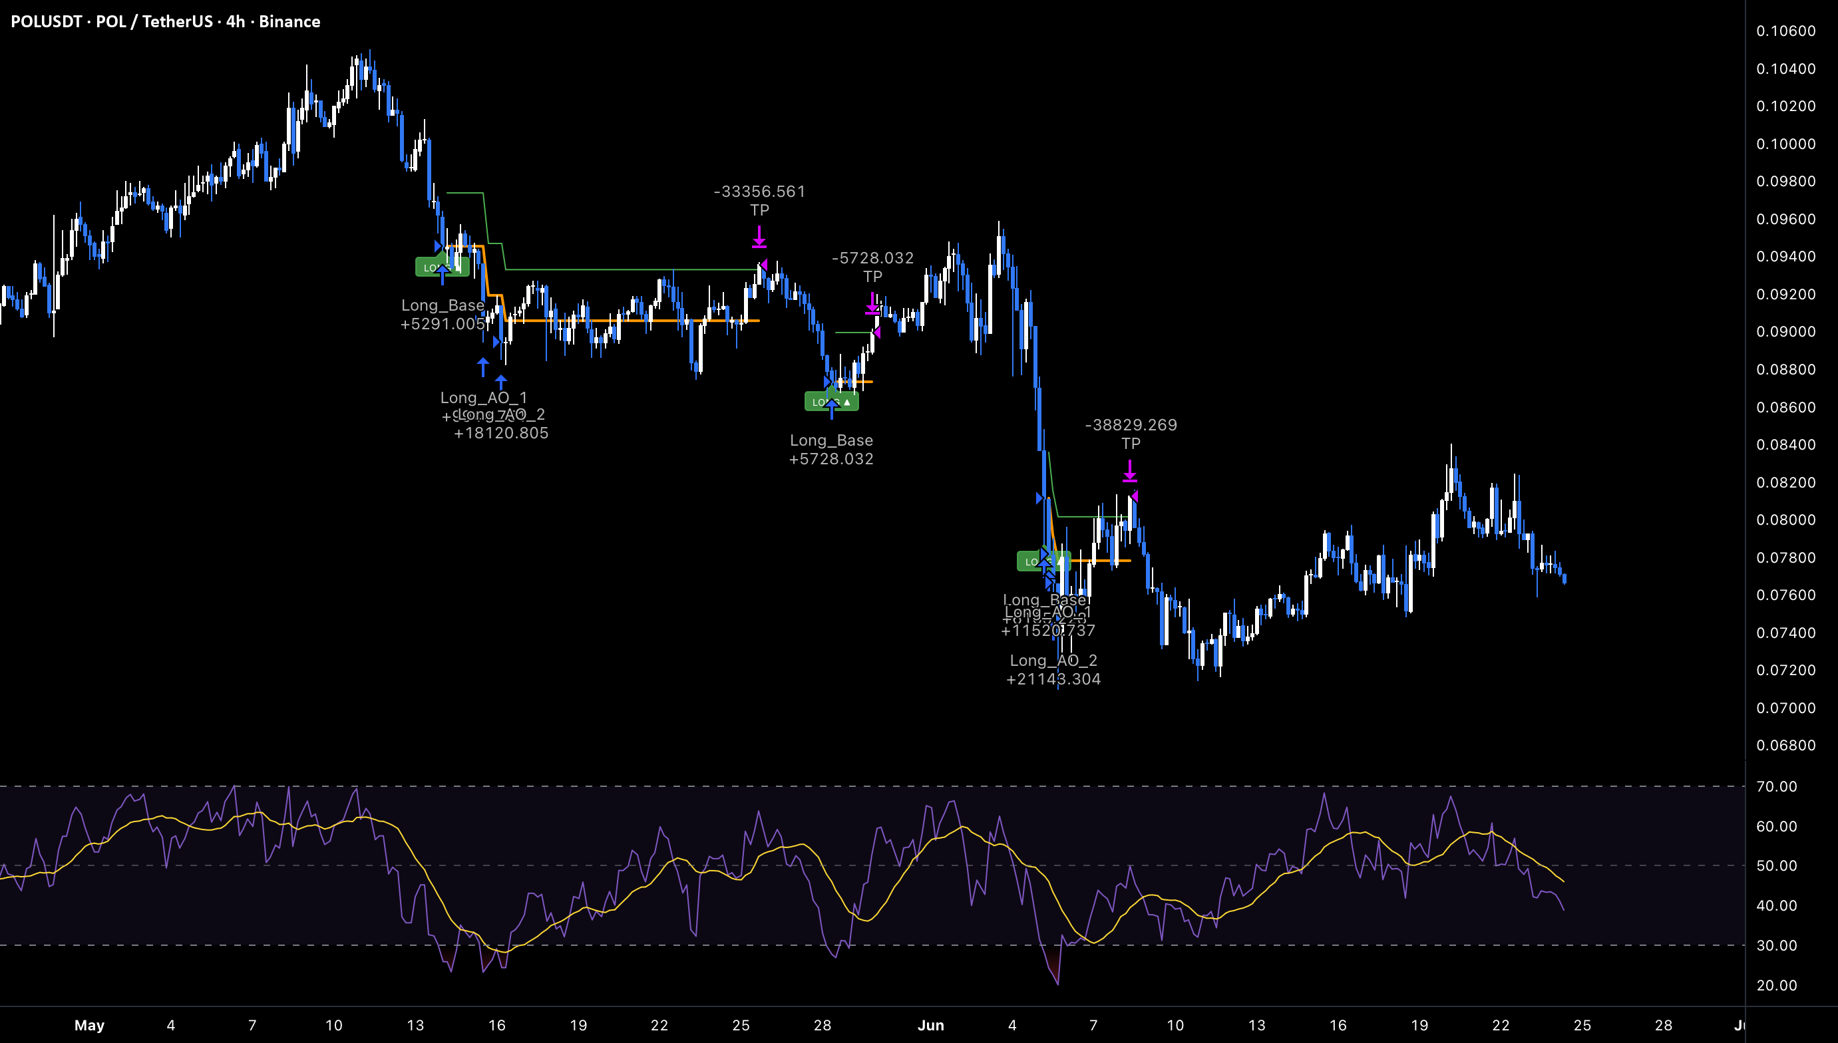Select the -38829.269 TP label
The image size is (1838, 1043).
coord(1131,434)
